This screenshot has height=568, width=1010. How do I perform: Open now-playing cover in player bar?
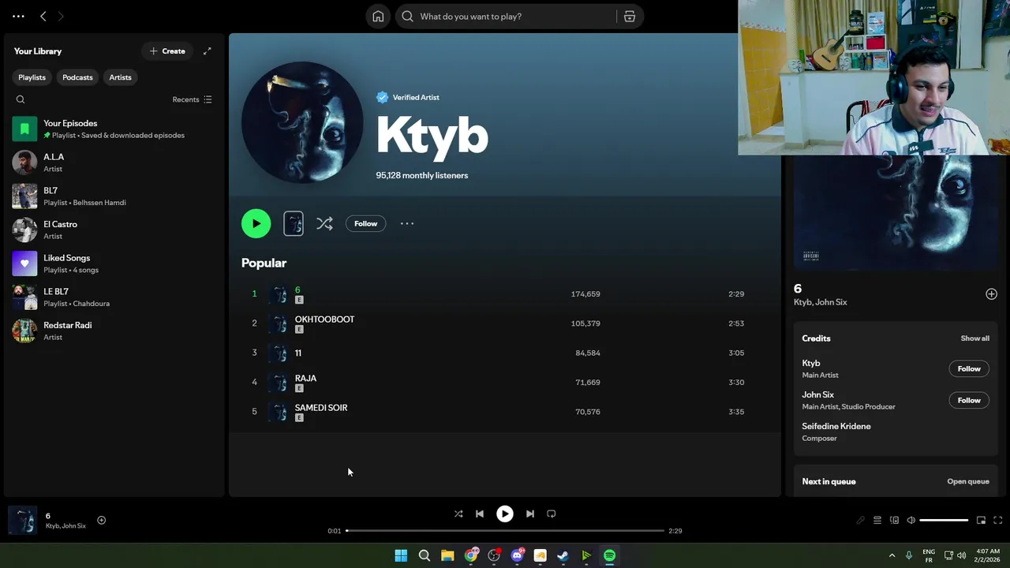[23, 521]
